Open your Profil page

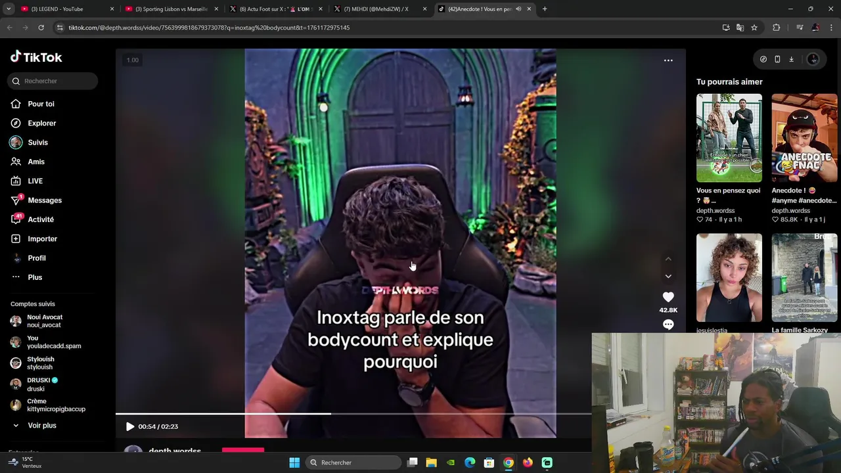28,258
